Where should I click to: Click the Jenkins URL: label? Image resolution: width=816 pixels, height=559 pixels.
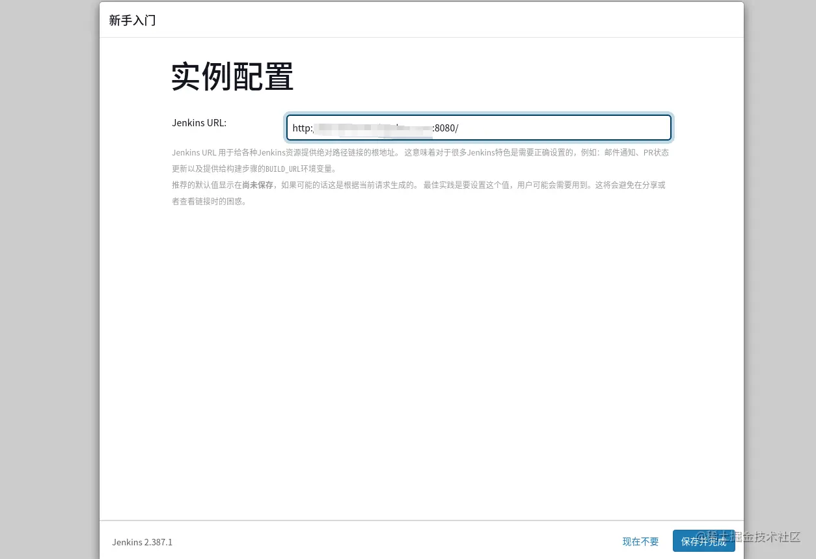(199, 122)
